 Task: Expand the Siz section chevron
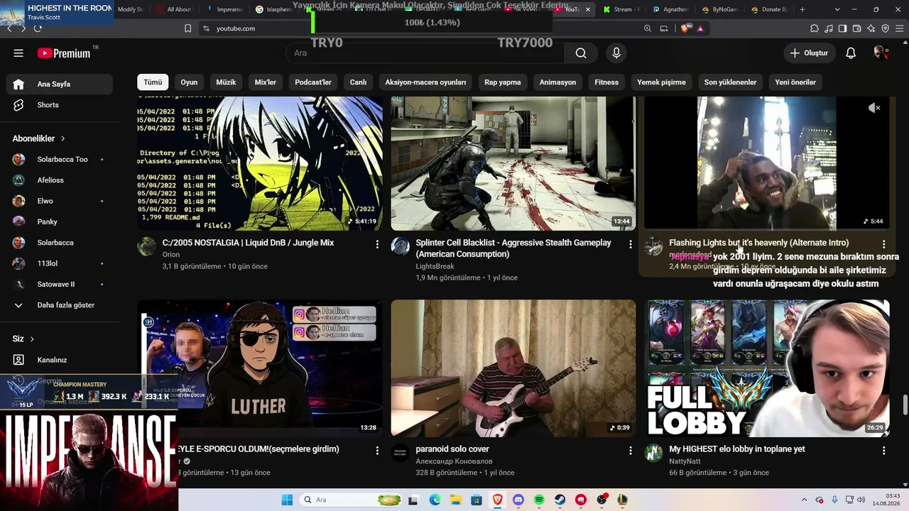(x=33, y=339)
